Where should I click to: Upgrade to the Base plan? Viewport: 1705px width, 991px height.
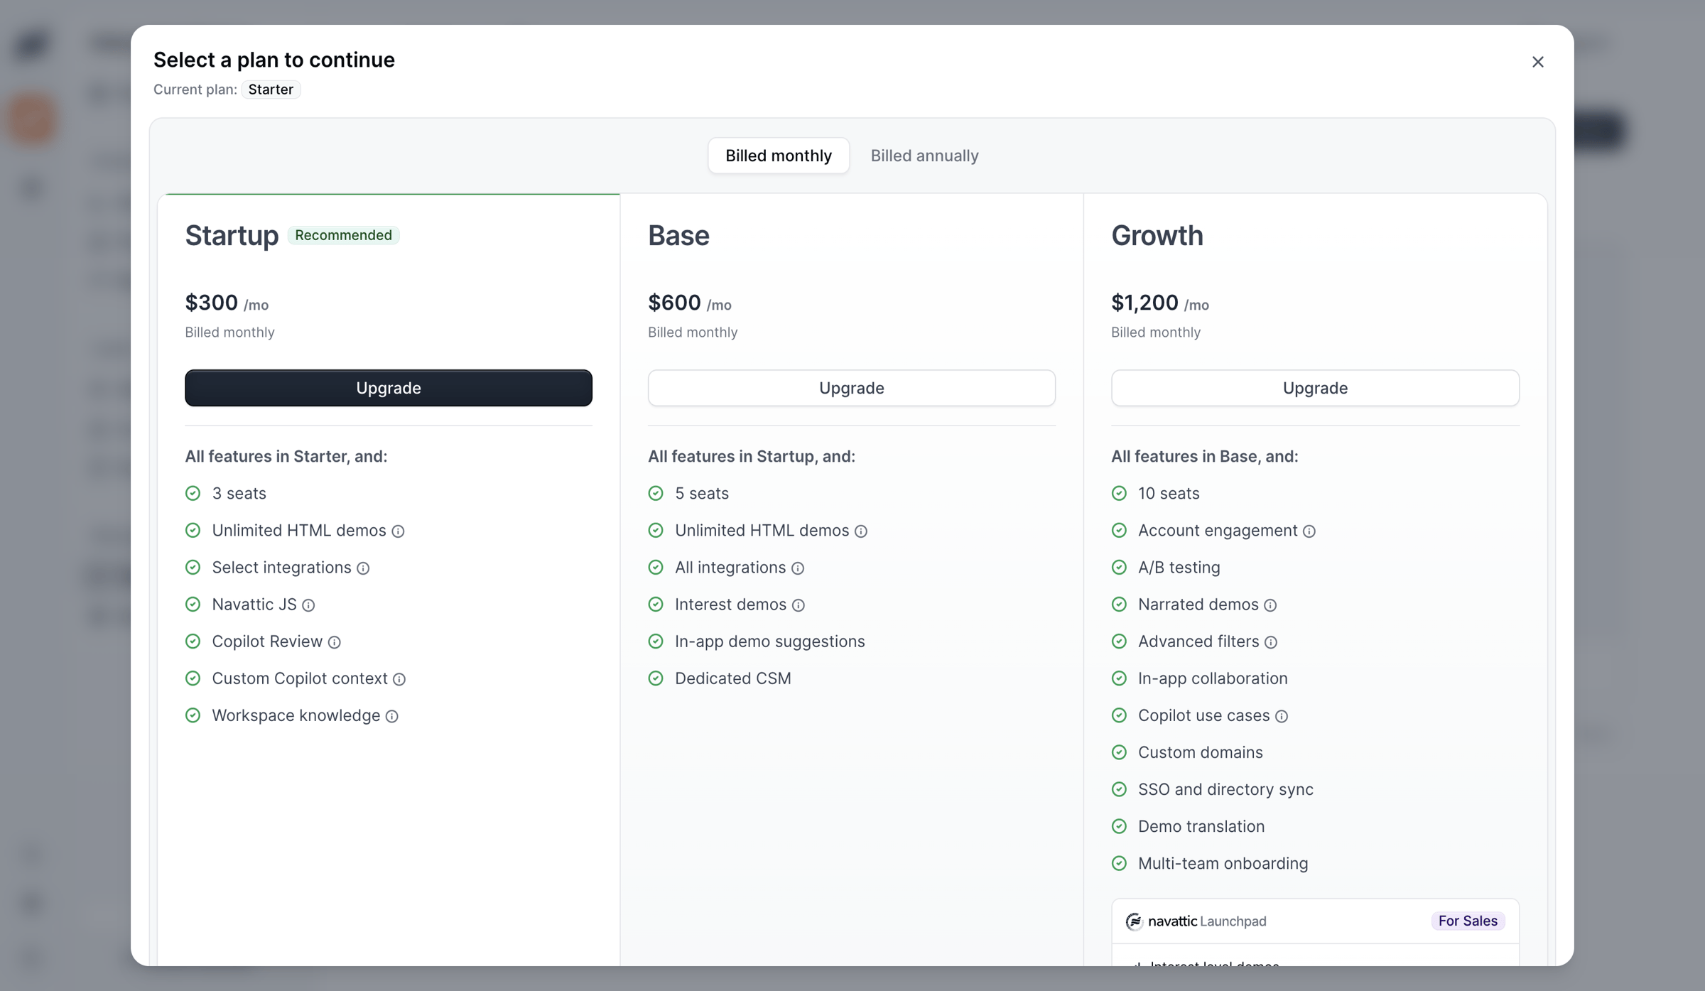[852, 388]
